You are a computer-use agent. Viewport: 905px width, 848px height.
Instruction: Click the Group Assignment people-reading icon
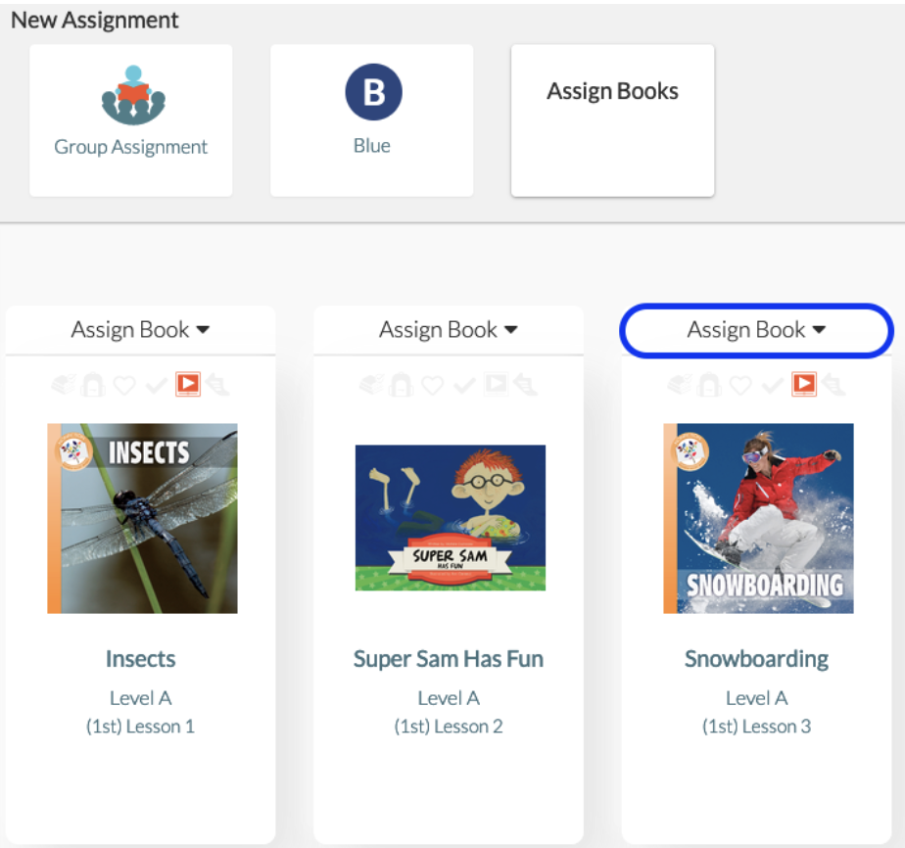click(133, 95)
